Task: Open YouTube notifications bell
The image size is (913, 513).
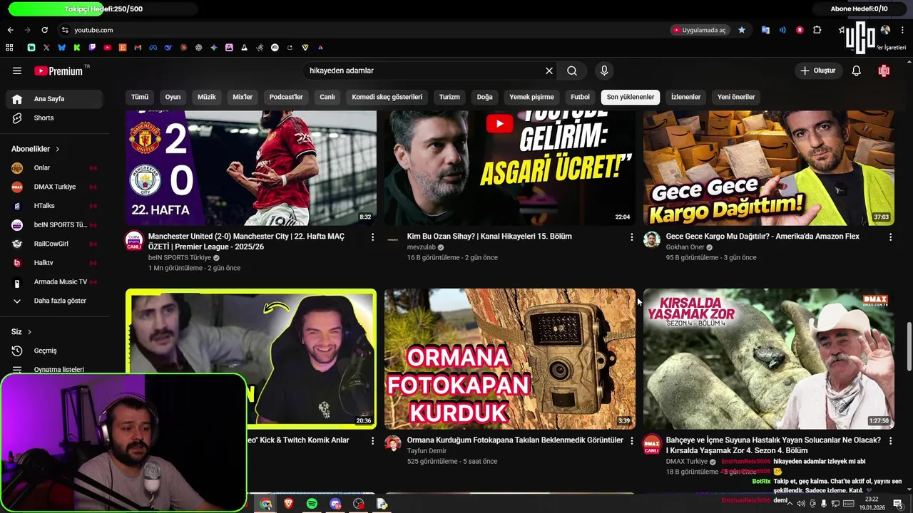Action: [x=857, y=71]
